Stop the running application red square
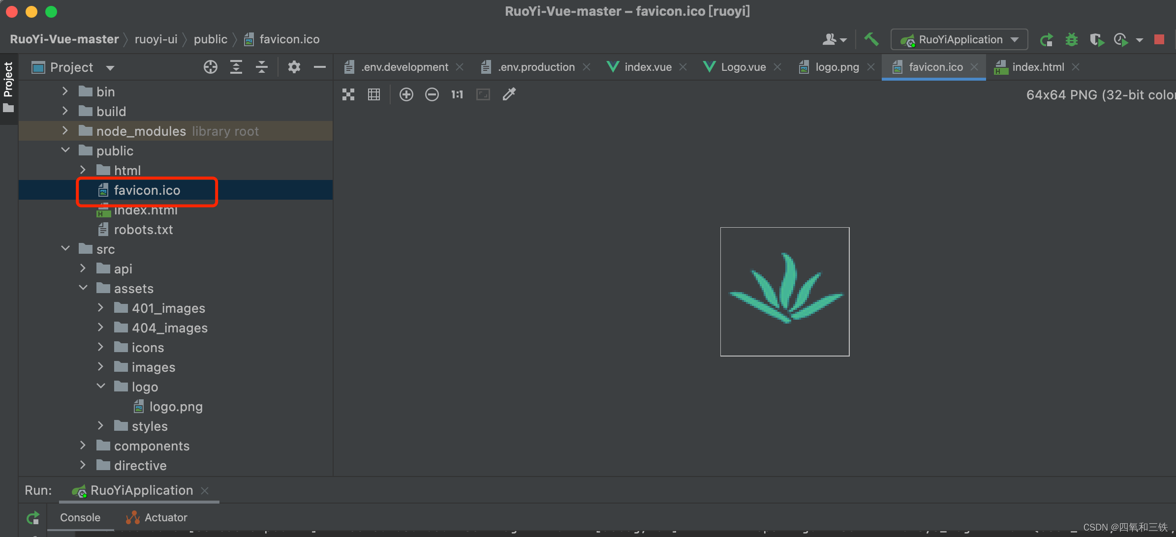The width and height of the screenshot is (1176, 537). pos(1159,39)
